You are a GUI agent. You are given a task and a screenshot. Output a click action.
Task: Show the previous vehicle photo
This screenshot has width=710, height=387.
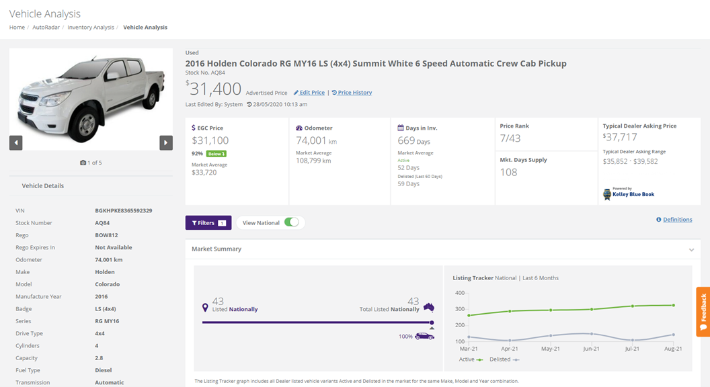click(16, 142)
